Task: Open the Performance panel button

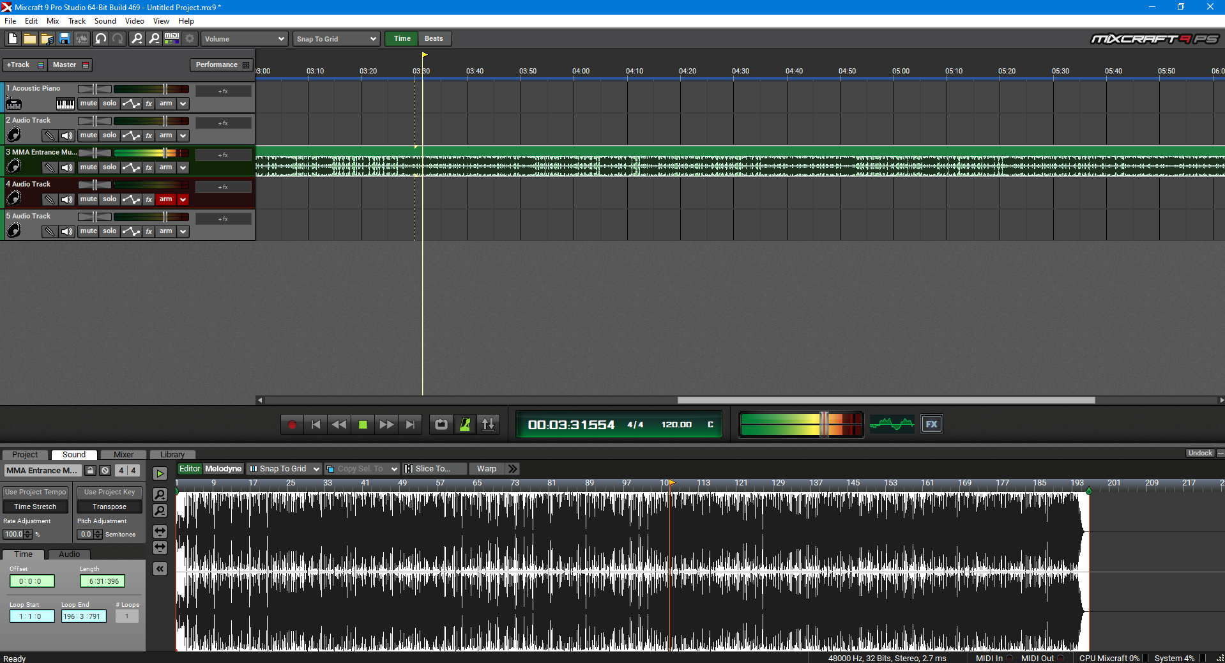Action: 222,65
